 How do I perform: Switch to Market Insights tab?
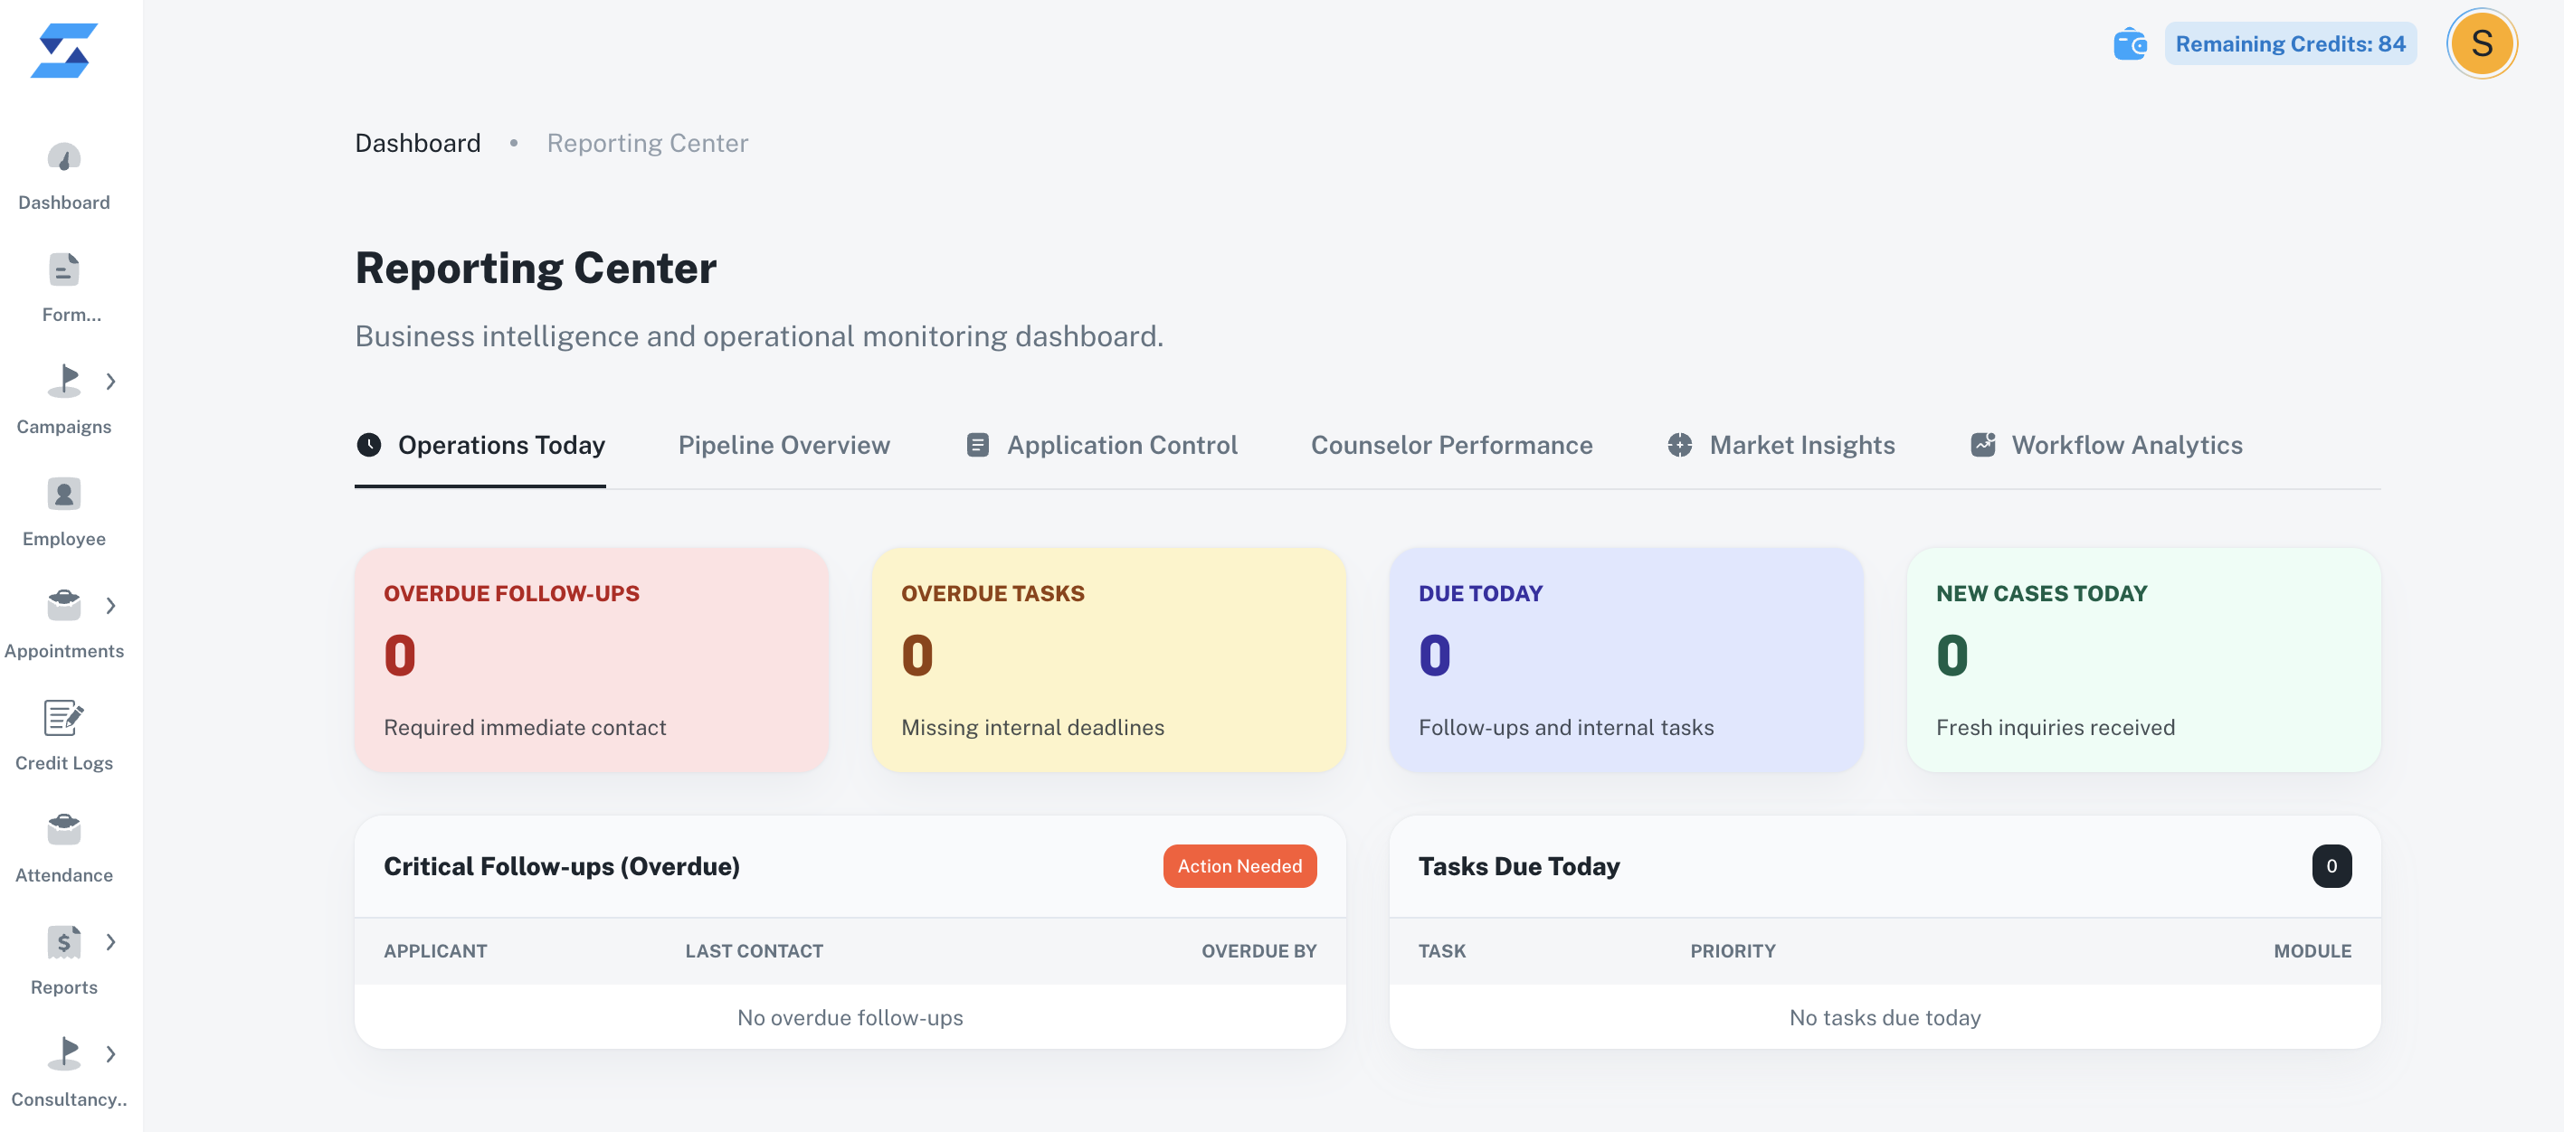1781,445
